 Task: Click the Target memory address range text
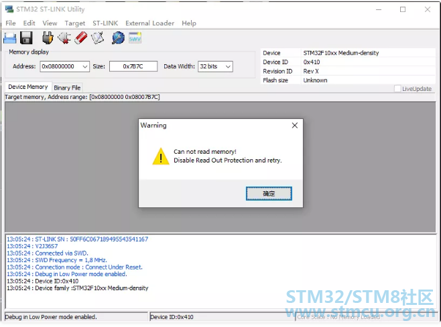pyautogui.click(x=82, y=97)
